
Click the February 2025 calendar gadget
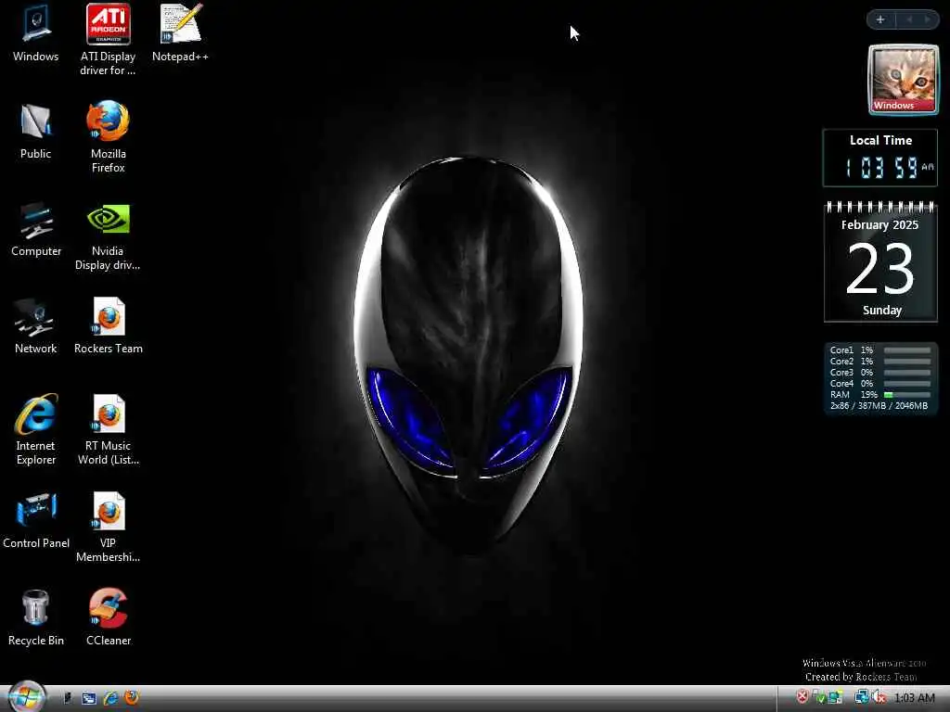pos(881,261)
